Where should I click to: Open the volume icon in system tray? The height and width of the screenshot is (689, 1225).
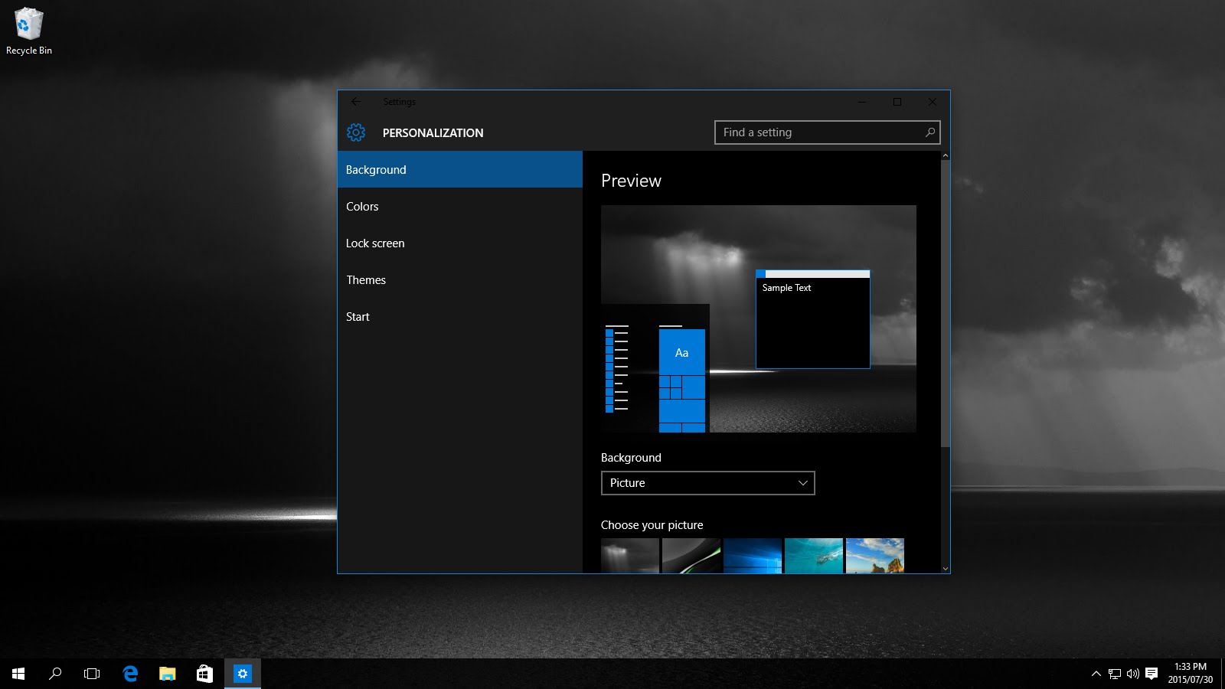click(1132, 674)
